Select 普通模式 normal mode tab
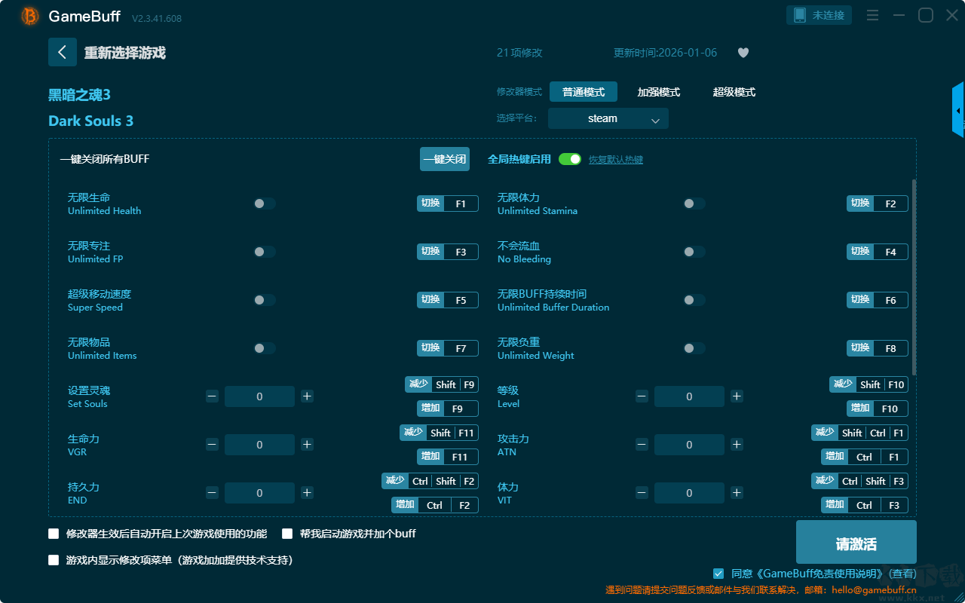 click(x=584, y=92)
